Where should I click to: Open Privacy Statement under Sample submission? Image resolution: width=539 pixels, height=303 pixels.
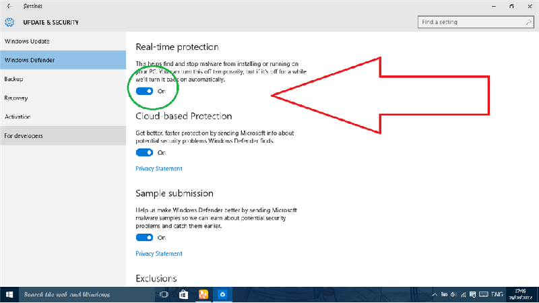tap(159, 254)
